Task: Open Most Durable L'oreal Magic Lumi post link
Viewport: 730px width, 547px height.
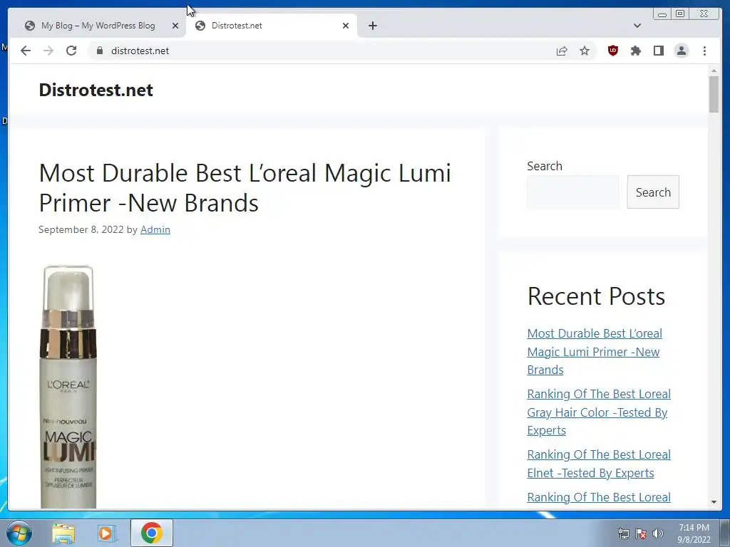Action: pos(595,352)
